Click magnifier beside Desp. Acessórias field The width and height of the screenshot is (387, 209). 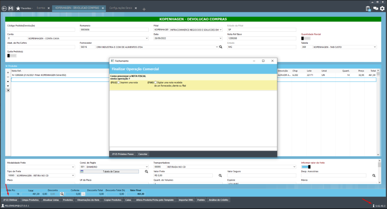(374, 176)
